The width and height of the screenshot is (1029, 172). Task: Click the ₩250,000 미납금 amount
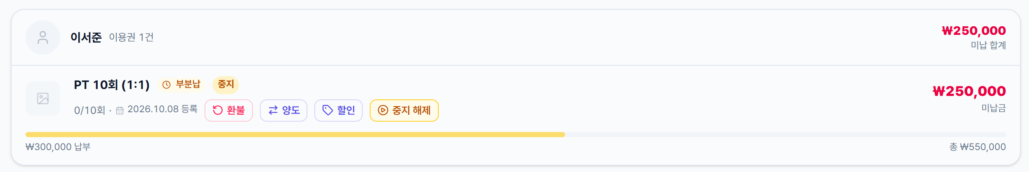[x=969, y=91]
